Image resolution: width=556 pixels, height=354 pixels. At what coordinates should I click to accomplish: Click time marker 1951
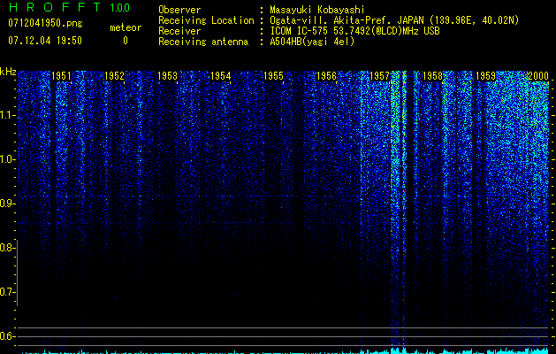tap(61, 75)
